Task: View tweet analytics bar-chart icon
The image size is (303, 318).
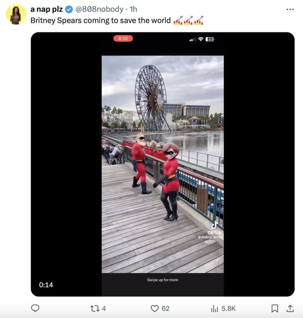Action: (214, 308)
